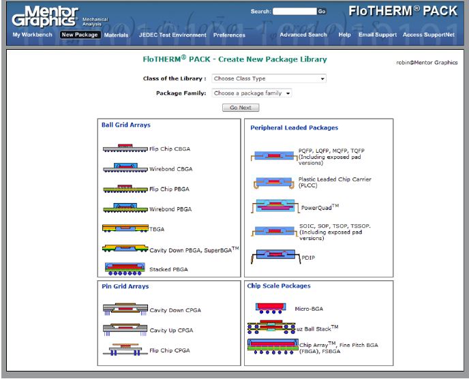Select the Chip Array FBGA icon

273,346
